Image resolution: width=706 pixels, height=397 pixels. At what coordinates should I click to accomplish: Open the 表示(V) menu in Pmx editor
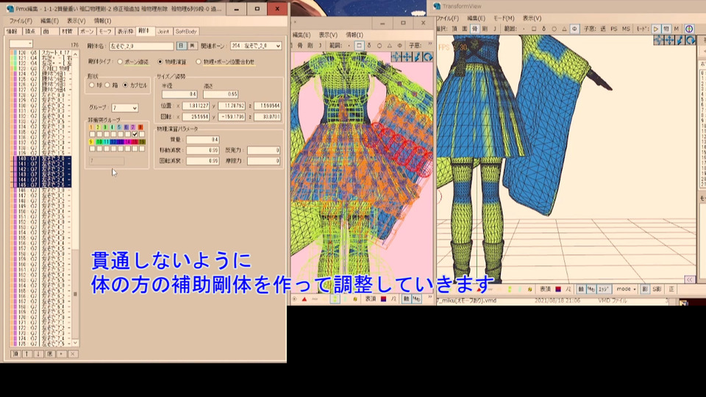(76, 21)
